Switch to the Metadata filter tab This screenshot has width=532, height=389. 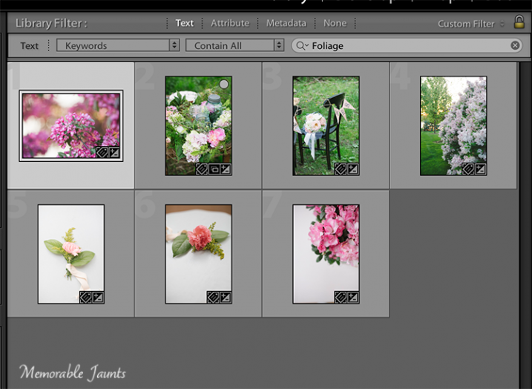point(286,23)
